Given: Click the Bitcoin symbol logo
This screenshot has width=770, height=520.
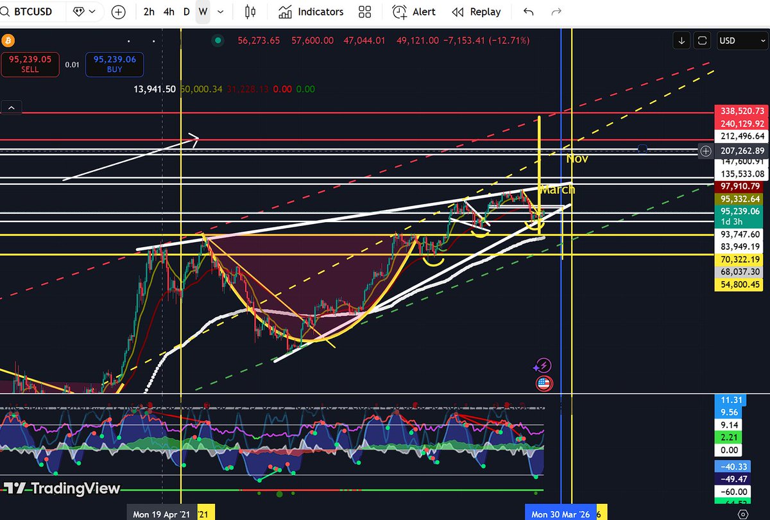Looking at the screenshot, I should [x=8, y=40].
